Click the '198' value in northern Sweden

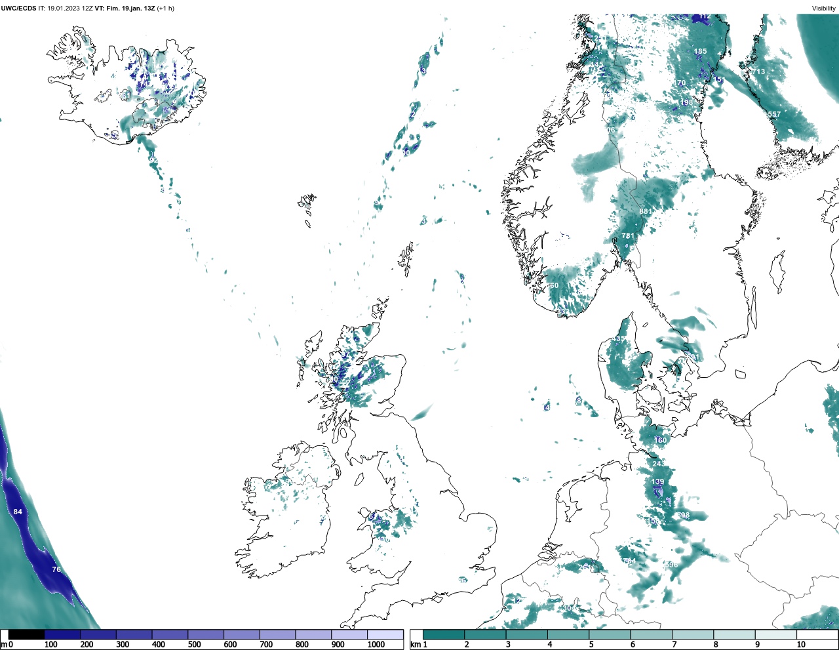686,102
